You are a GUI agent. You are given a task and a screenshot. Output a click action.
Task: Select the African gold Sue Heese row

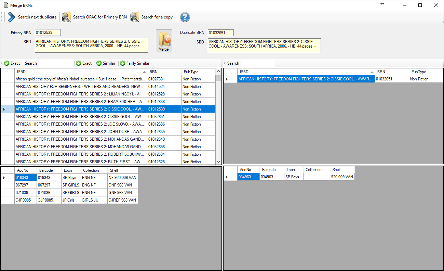point(108,79)
